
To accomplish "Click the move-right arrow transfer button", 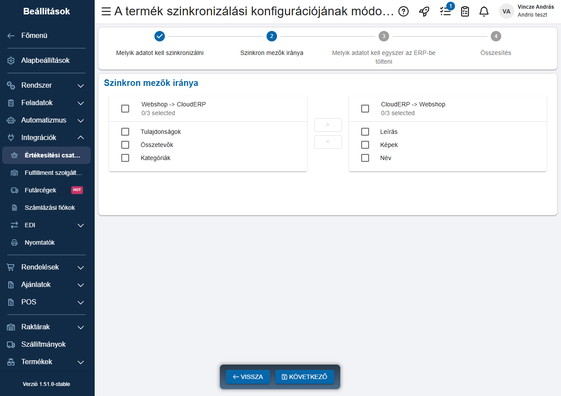I will pos(328,125).
